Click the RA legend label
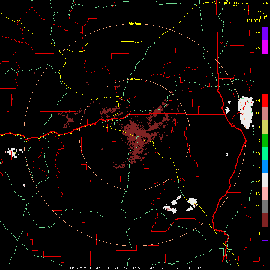This screenshot has width=270, height=270. coord(258,154)
